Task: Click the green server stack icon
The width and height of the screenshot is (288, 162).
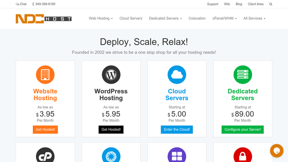Action: tap(243, 75)
